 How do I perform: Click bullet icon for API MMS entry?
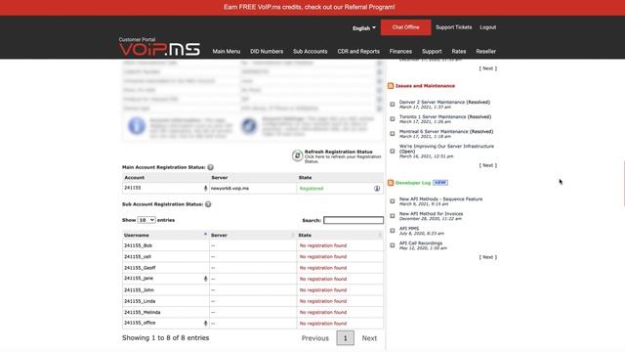393,231
